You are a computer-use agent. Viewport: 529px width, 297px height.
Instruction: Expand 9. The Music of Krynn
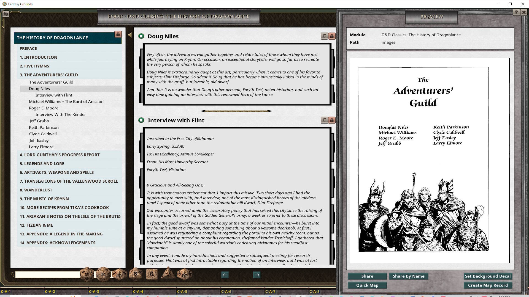69,199
